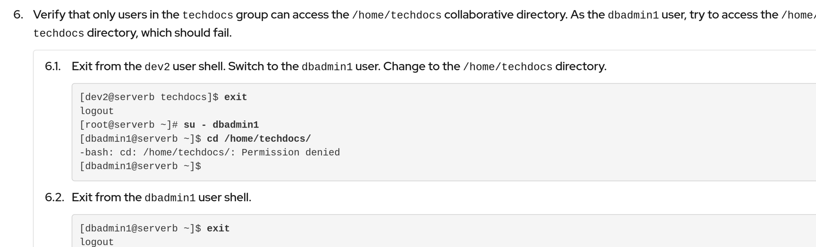Click the 'Permission denied' error output
Image resolution: width=816 pixels, height=247 pixels.
(291, 153)
